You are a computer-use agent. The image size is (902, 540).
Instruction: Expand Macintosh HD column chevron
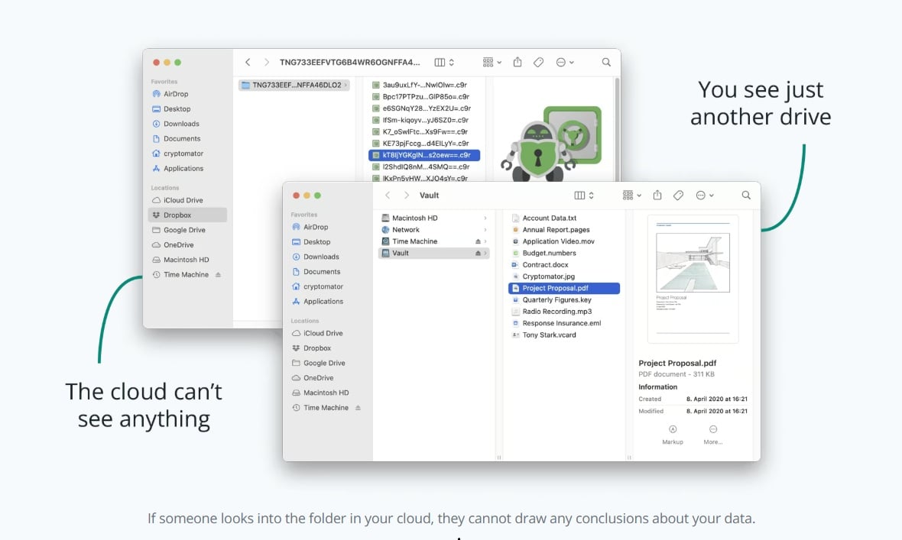pos(485,218)
